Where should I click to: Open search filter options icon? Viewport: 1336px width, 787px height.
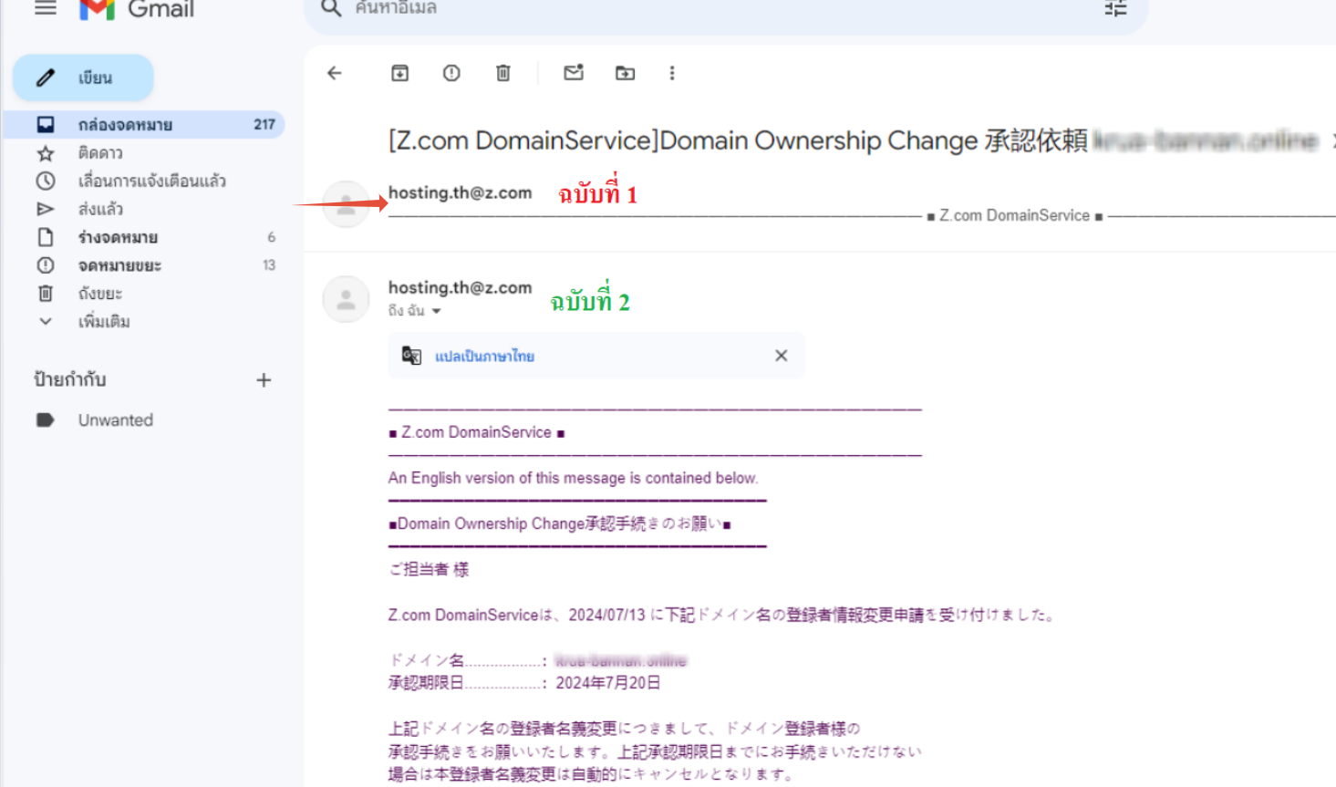click(x=1116, y=8)
